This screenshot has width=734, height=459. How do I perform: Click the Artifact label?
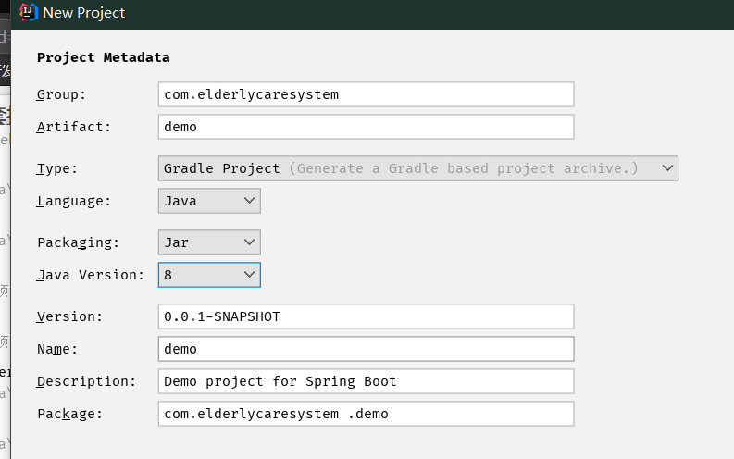coord(74,127)
